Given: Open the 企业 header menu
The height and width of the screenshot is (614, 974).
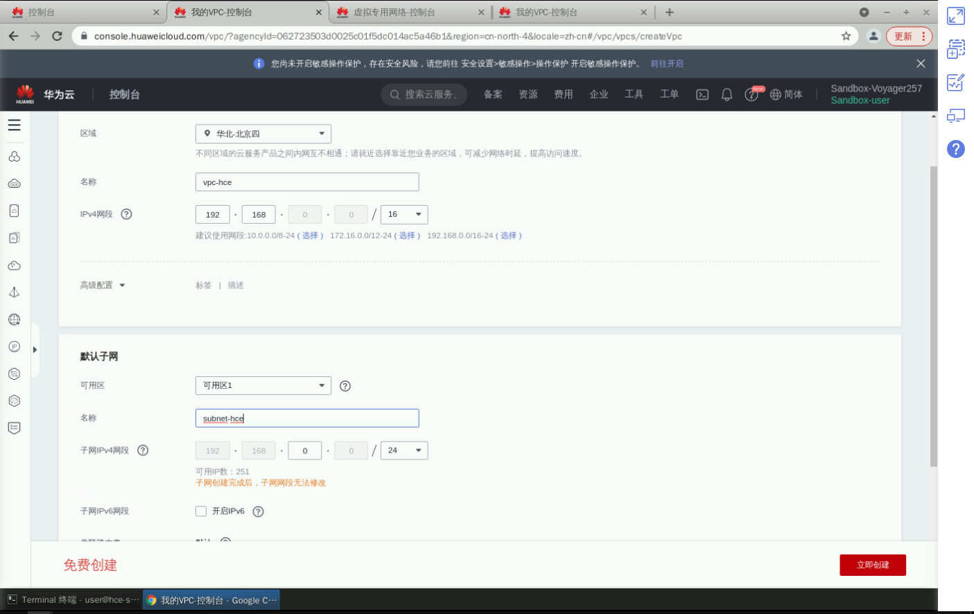Looking at the screenshot, I should pyautogui.click(x=599, y=94).
